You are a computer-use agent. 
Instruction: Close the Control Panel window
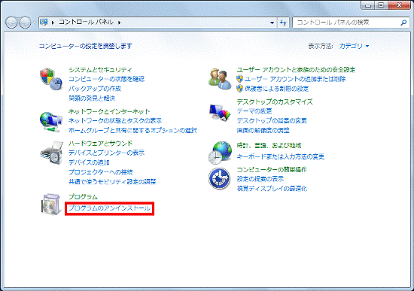tap(399, 5)
